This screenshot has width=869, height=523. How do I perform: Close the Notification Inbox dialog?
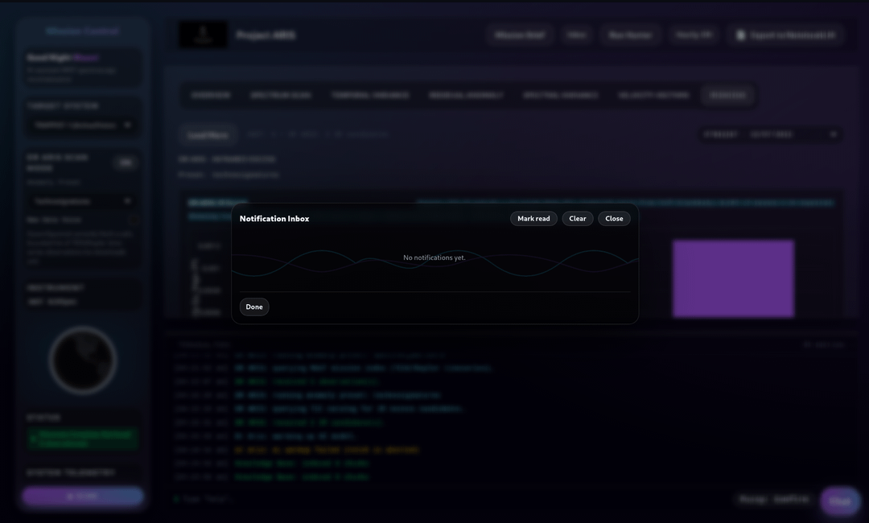click(x=614, y=219)
